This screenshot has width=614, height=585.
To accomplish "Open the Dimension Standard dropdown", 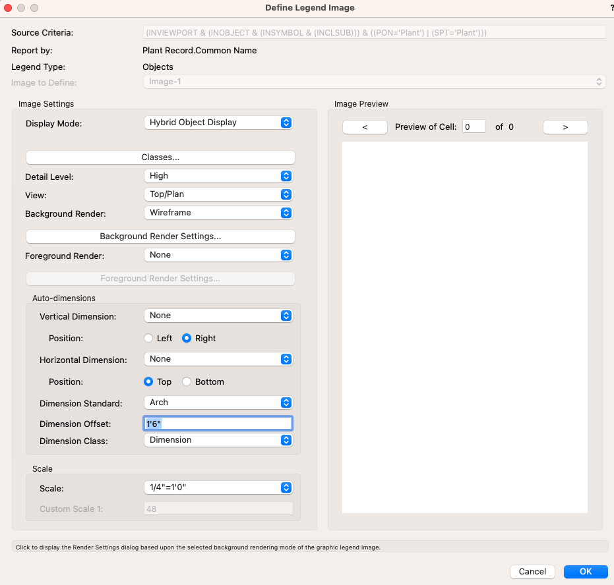I will click(x=218, y=403).
